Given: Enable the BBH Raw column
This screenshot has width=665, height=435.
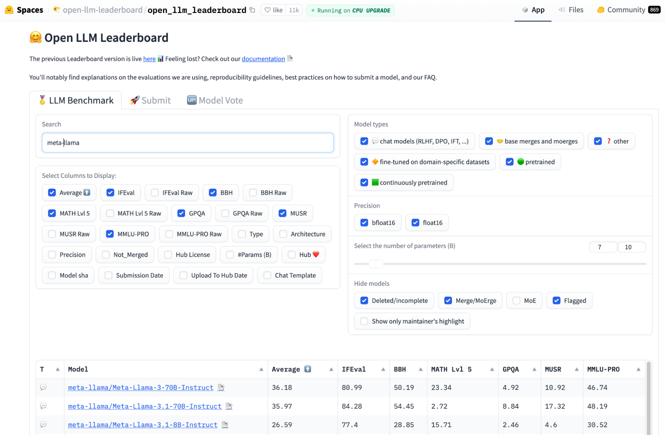Looking at the screenshot, I should pos(253,193).
